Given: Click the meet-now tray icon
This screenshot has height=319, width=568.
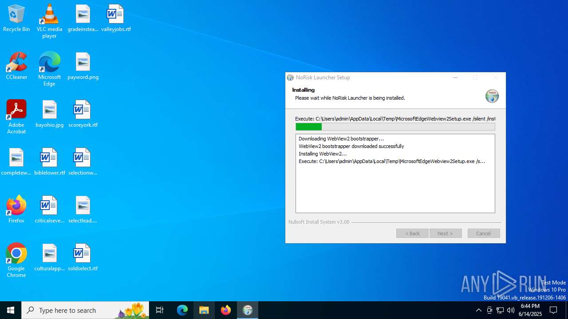Looking at the screenshot, I should click(489, 310).
